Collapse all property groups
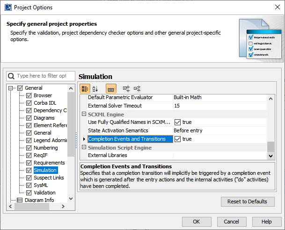This screenshot has width=285, height=230. (137, 88)
